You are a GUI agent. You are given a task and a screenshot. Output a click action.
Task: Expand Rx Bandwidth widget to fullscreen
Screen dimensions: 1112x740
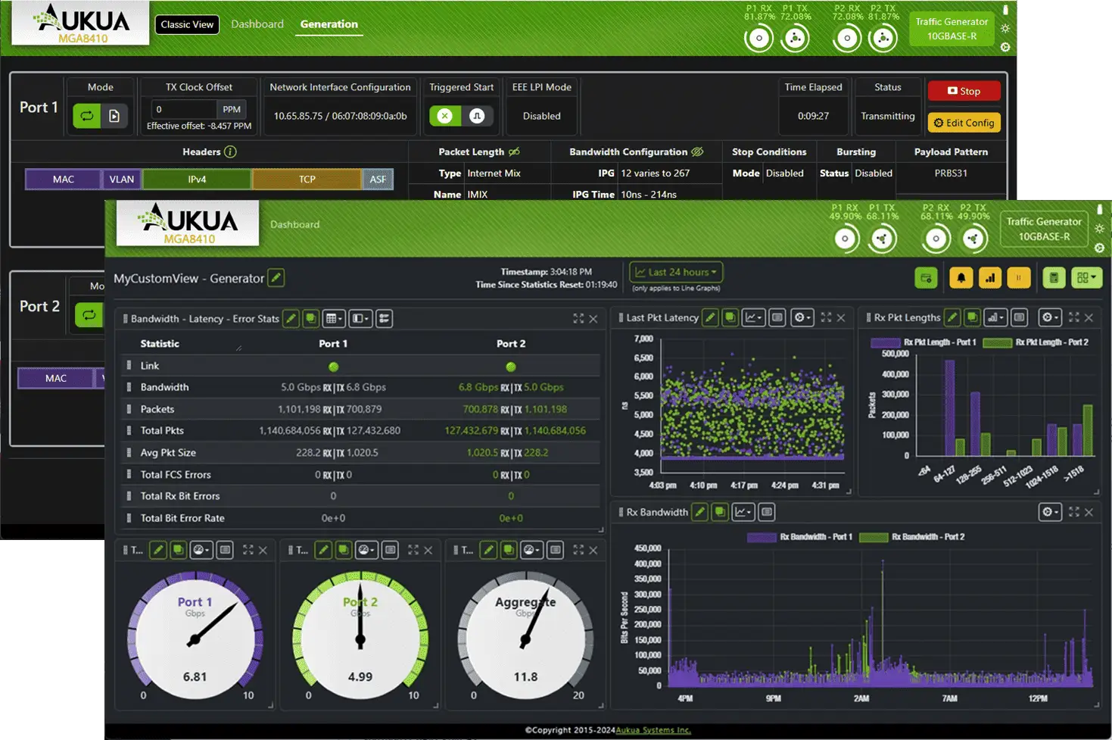coord(1073,512)
